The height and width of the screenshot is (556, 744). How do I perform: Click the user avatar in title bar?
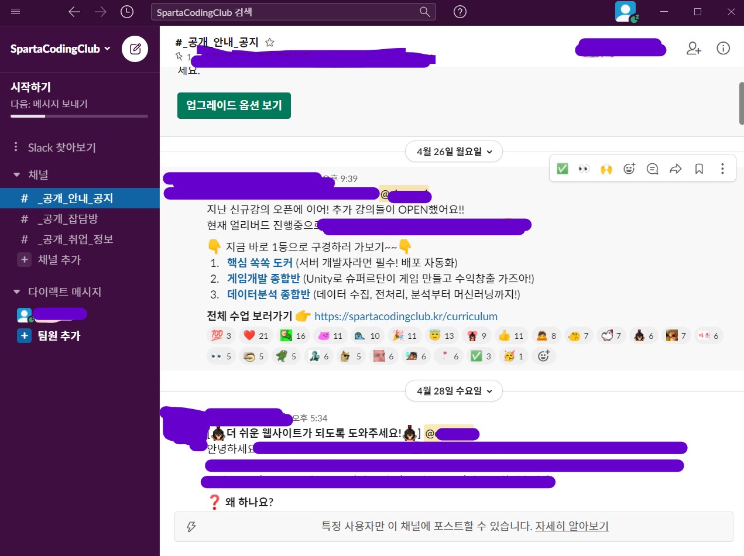point(626,12)
